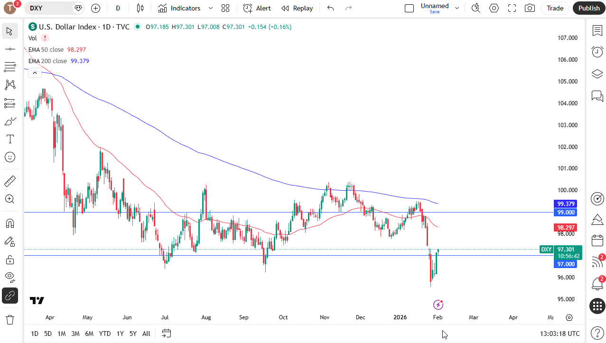Choose the Text annotation tool

coord(10,139)
